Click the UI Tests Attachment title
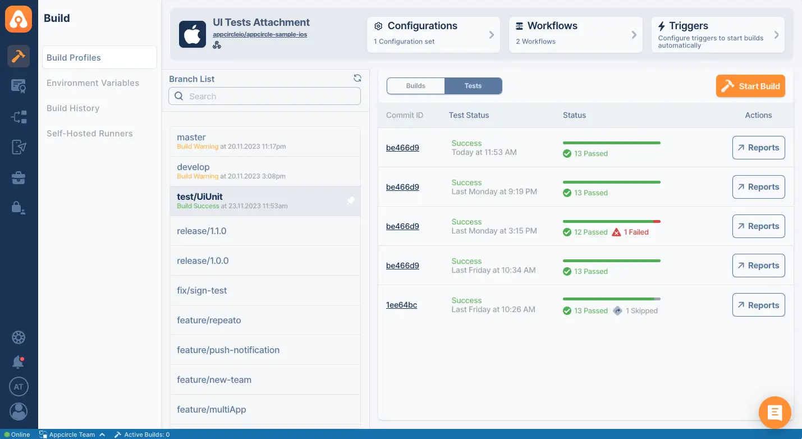802x439 pixels. click(x=261, y=22)
